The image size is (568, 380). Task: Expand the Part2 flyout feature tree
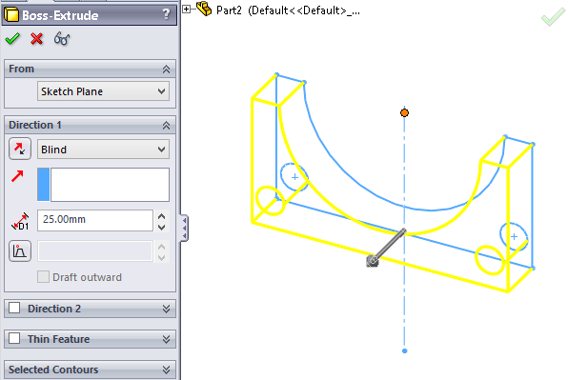coord(186,10)
